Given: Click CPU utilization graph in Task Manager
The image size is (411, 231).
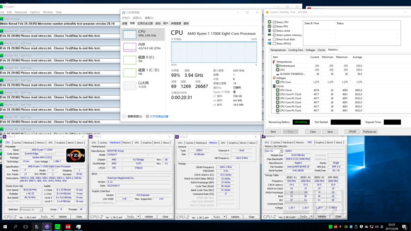Looking at the screenshot, I should [214, 52].
